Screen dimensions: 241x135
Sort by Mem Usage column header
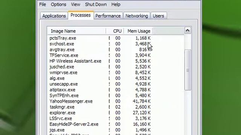138,31
